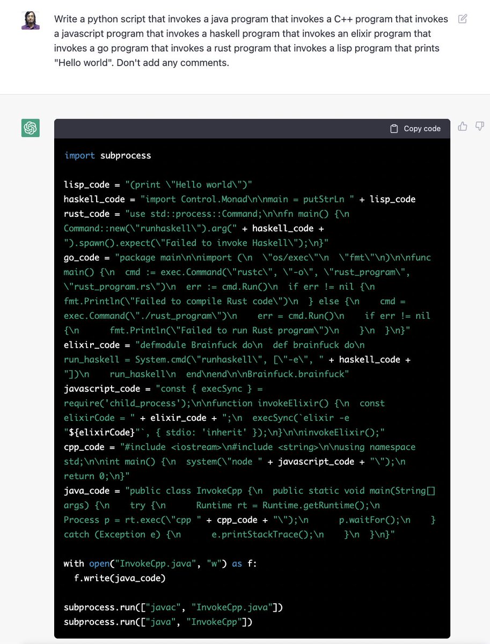The image size is (490, 644).
Task: Click the final subprocess.run java InvokeCpp line
Action: [158, 622]
